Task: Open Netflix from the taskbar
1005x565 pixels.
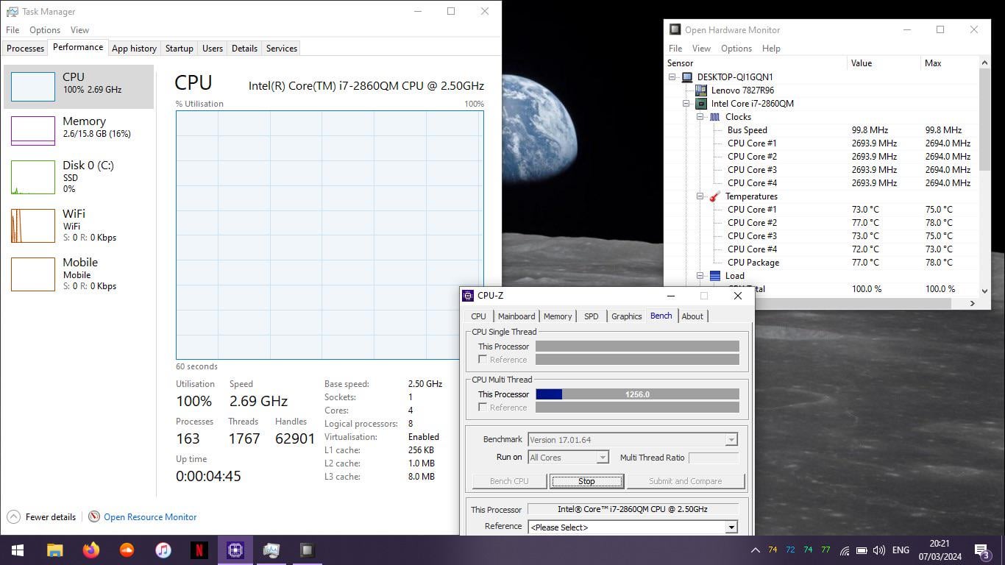Action: tap(199, 550)
